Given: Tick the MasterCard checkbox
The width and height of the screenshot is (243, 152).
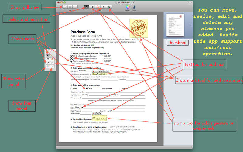Looking at the screenshot, I should tap(101, 88).
